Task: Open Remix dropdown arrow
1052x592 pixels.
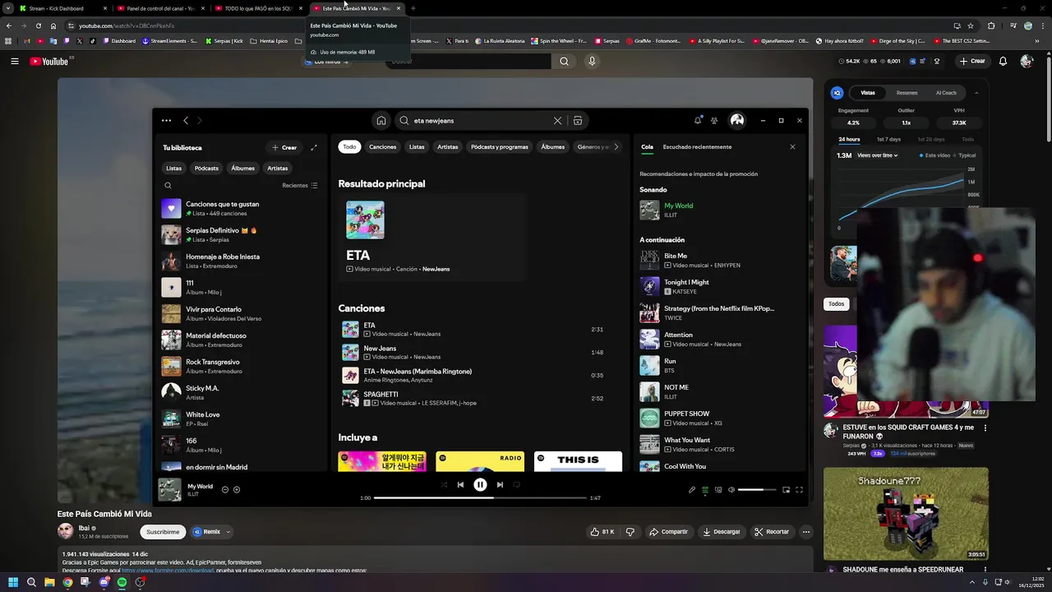Action: tap(228, 532)
